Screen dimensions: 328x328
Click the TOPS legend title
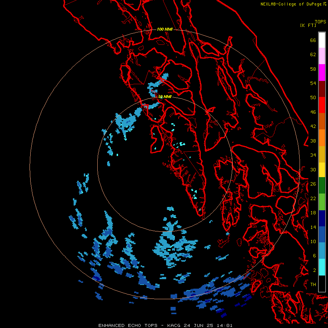320,22
